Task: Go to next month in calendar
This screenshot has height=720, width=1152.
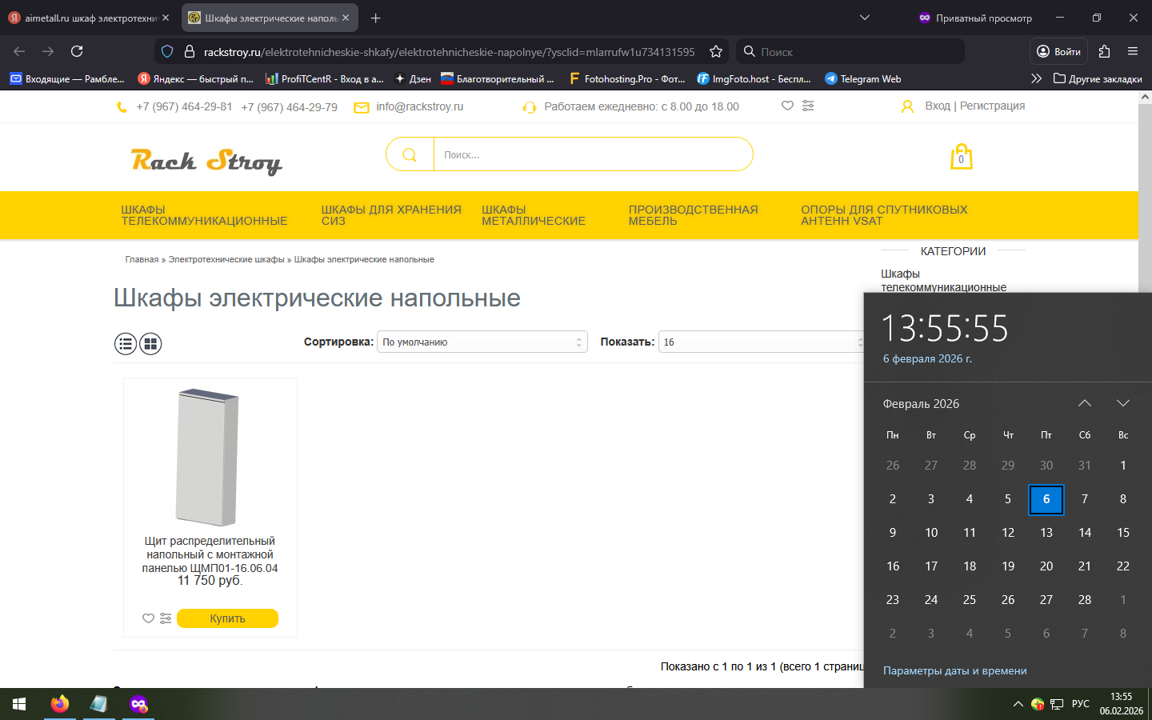Action: tap(1123, 403)
